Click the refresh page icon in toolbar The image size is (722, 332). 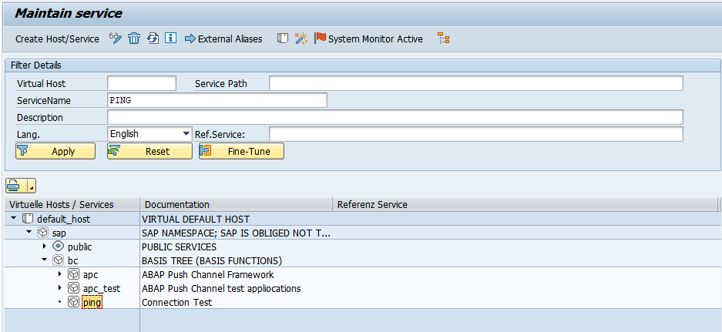click(153, 39)
